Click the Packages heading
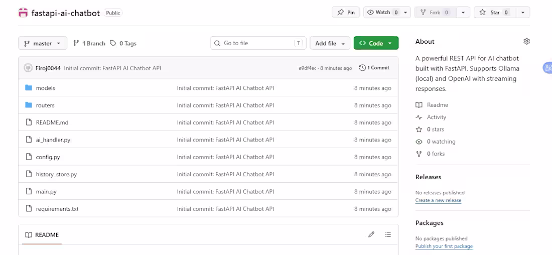552x255 pixels. tap(430, 222)
